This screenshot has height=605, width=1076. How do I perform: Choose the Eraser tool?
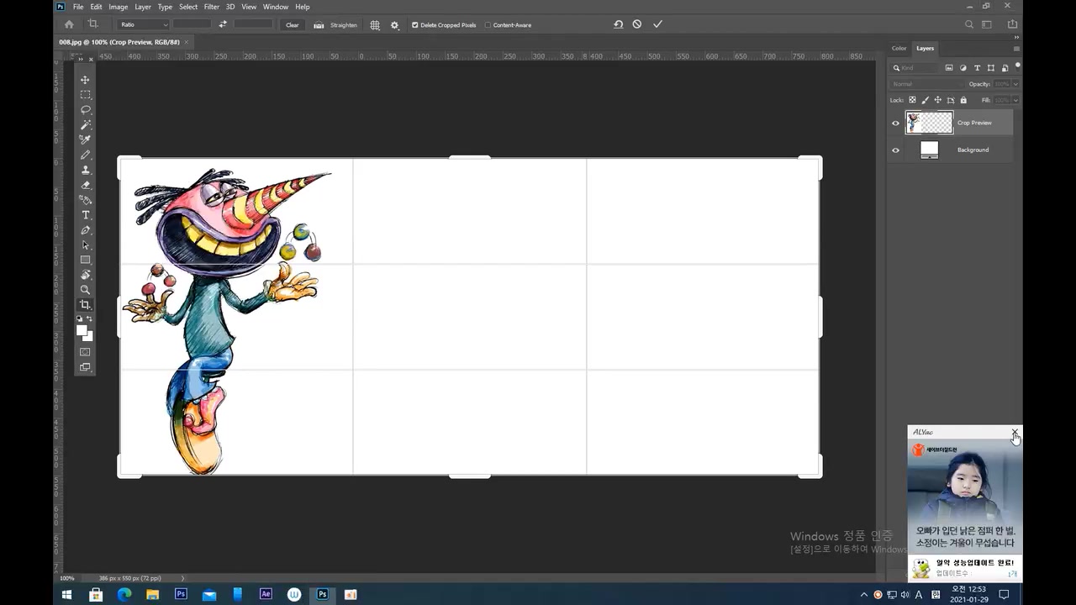point(85,185)
